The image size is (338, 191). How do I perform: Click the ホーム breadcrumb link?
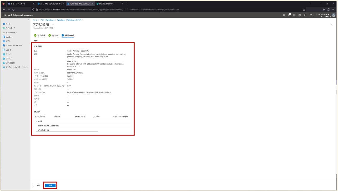[35, 20]
